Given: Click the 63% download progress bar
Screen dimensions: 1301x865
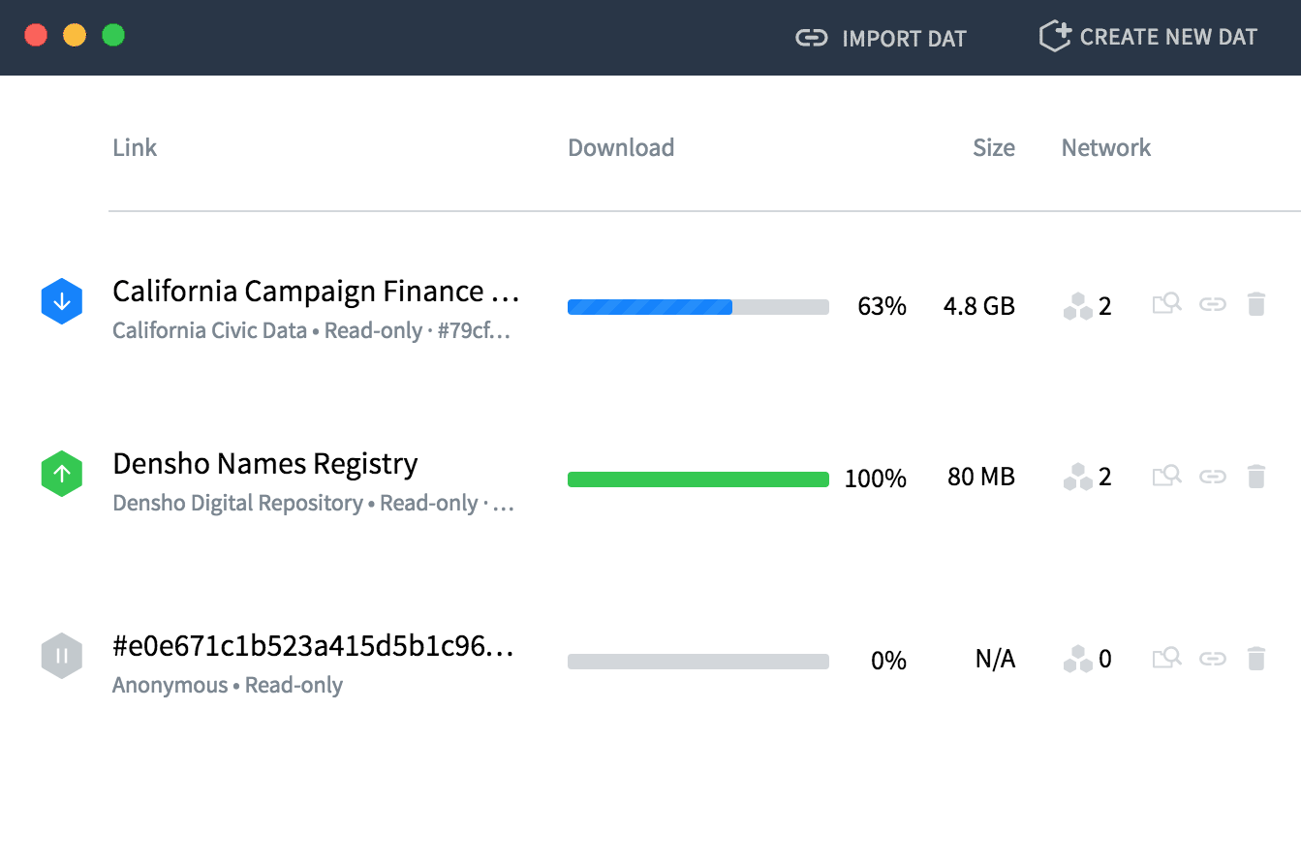Looking at the screenshot, I should (x=697, y=306).
